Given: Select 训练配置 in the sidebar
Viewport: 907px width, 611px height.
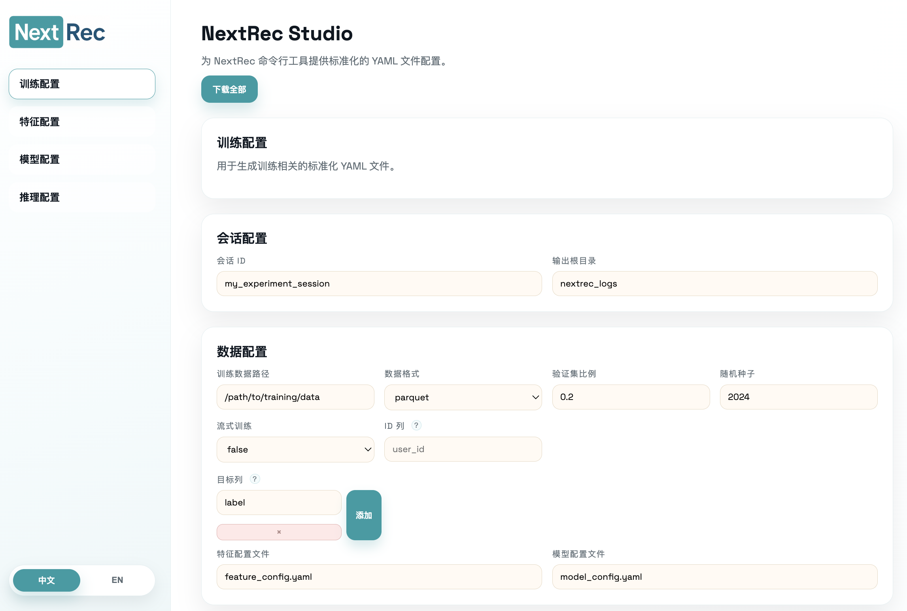Looking at the screenshot, I should point(82,84).
